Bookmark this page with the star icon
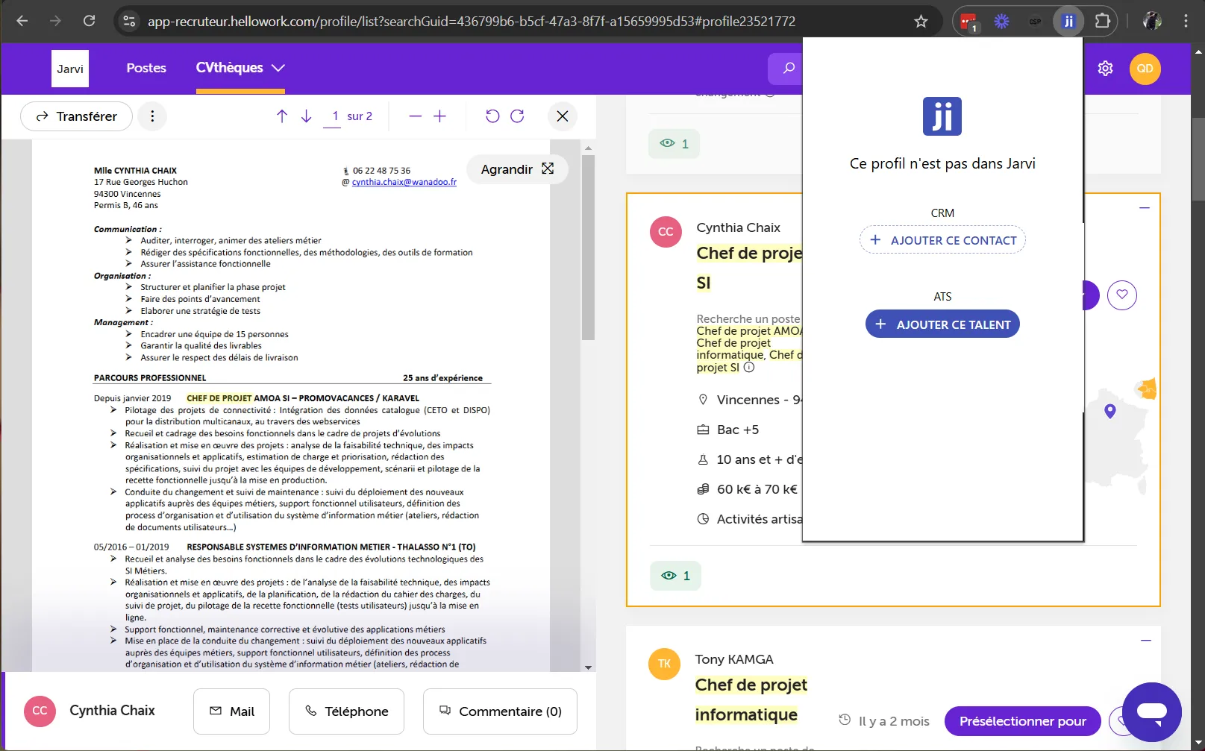1205x751 pixels. point(921,22)
